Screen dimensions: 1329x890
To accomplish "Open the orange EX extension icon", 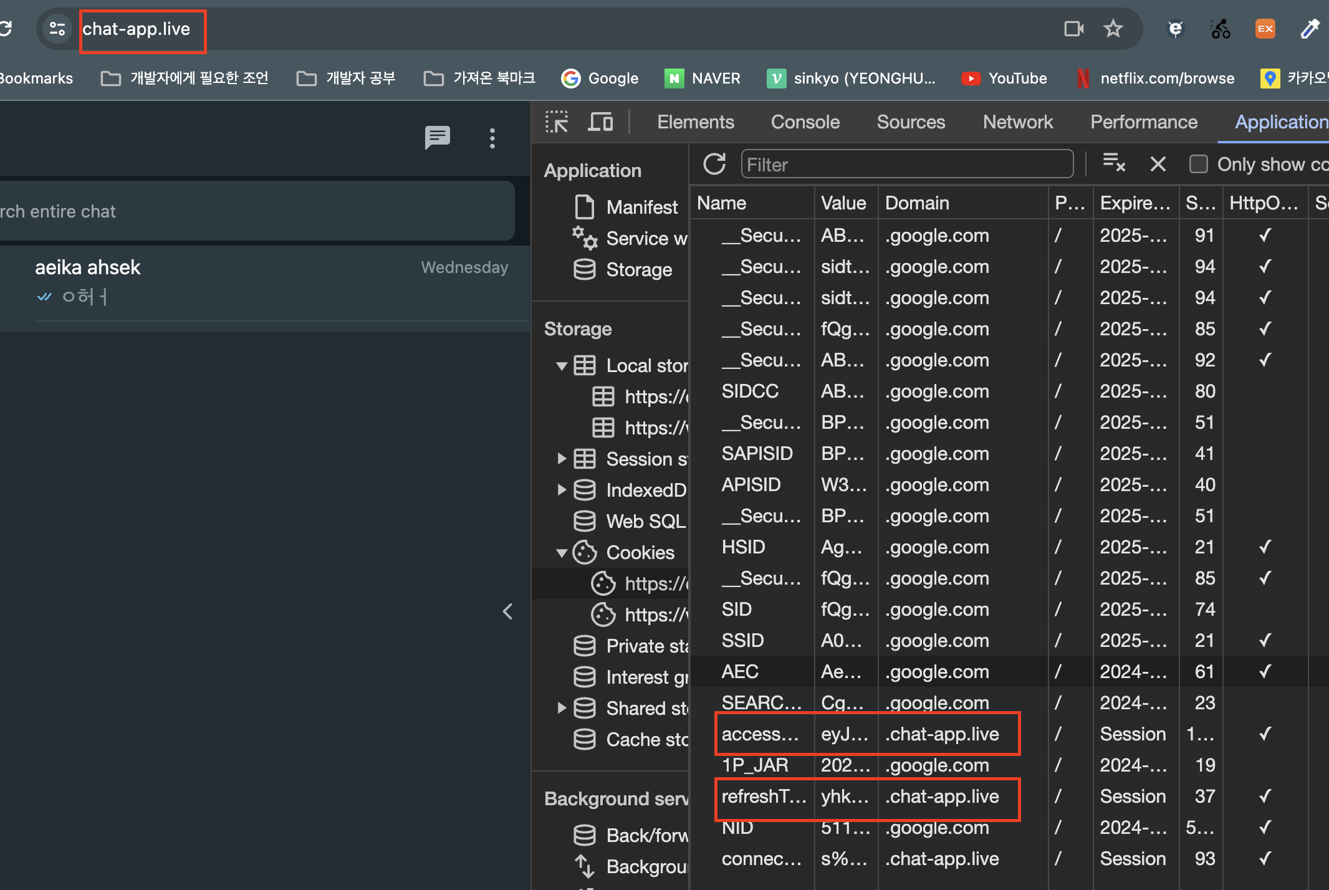I will (x=1265, y=29).
